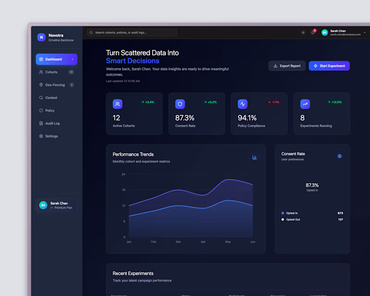Click the Geo-Fencing count badge 2
Viewport: 370px width, 296px height.
(x=72, y=85)
